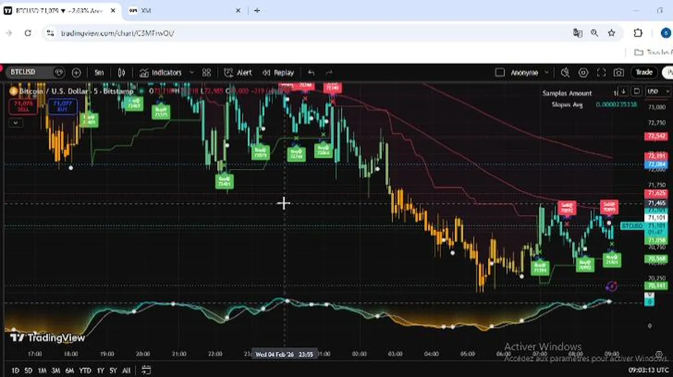Click the 70,141 green price label
This screenshot has height=377, width=673.
pyautogui.click(x=655, y=286)
